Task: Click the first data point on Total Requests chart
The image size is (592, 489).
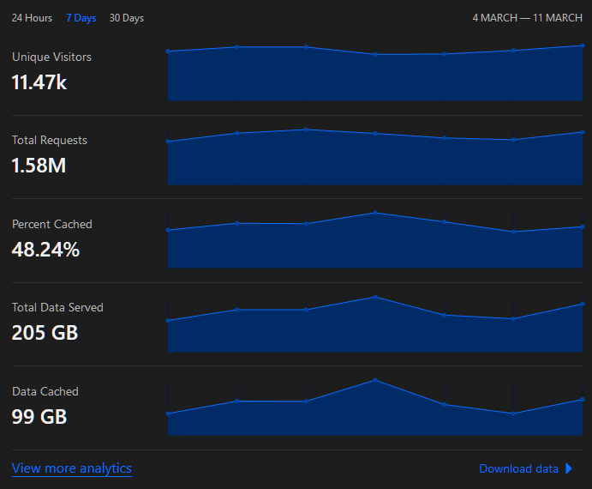Action: [x=168, y=142]
